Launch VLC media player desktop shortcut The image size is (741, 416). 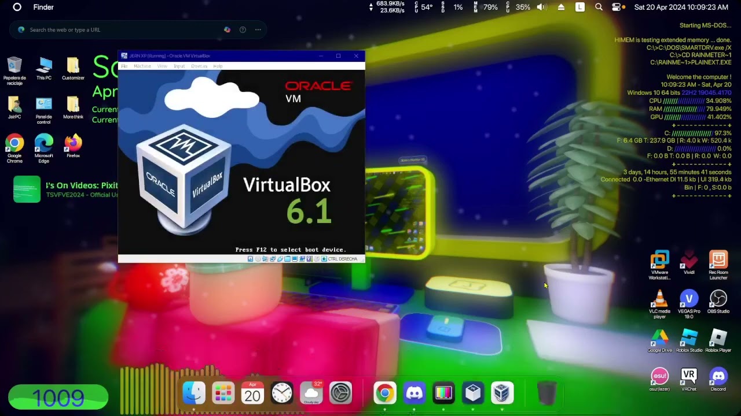point(659,304)
